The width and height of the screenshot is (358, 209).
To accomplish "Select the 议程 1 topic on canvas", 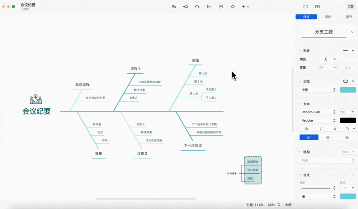I will [x=135, y=69].
